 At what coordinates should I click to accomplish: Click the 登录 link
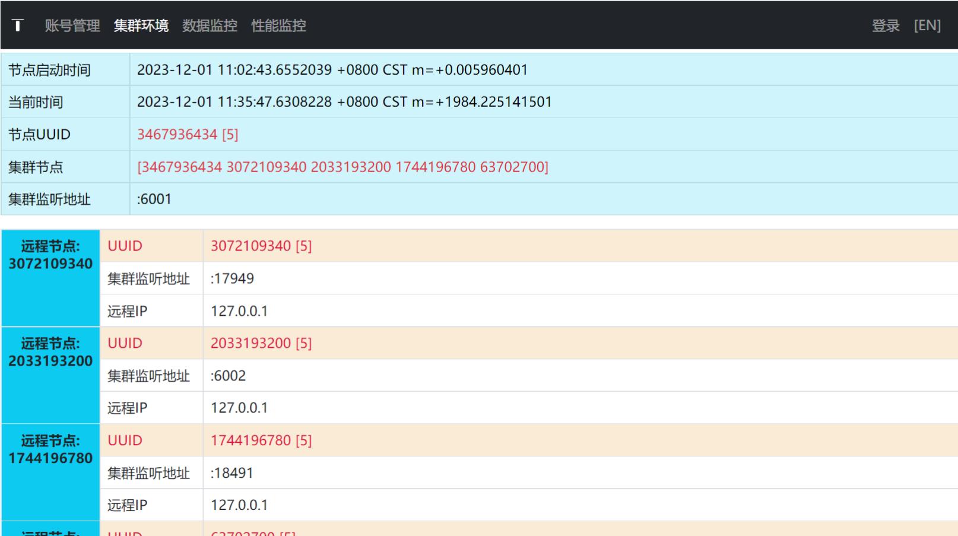pos(886,26)
